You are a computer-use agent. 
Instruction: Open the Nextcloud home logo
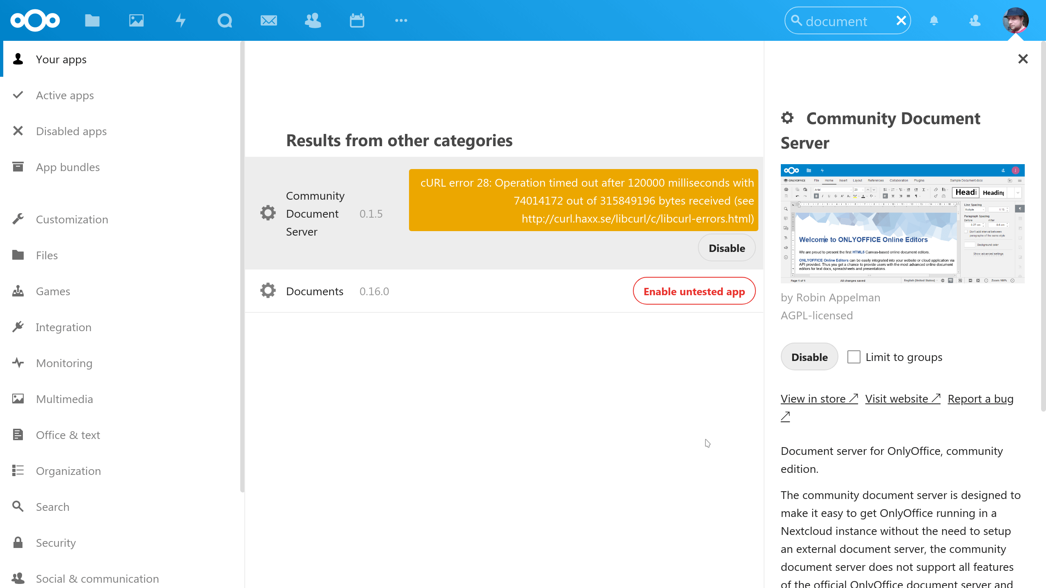[35, 20]
